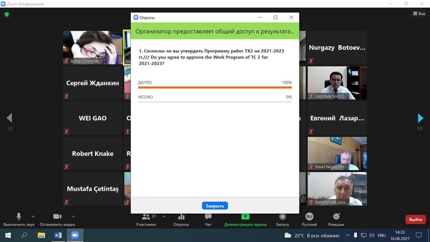Open Reactions (Реакции) emoji icon

click(336, 216)
